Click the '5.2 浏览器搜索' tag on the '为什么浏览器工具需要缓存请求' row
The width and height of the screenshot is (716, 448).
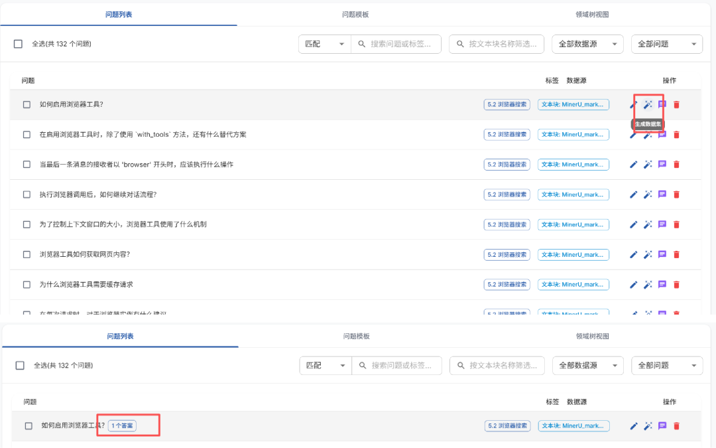507,284
